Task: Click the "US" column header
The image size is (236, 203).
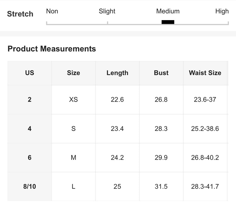Action: tap(30, 73)
